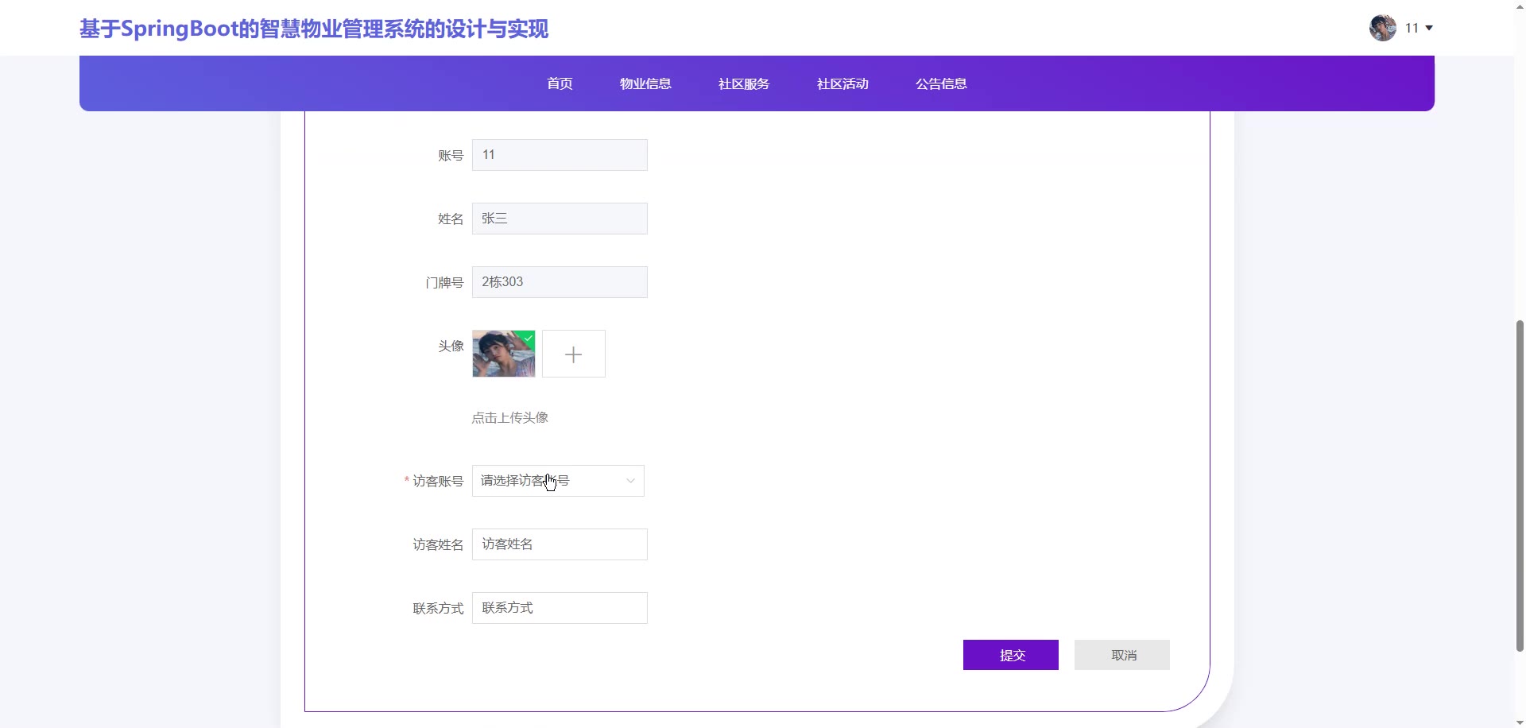Focus the 访客姓名 input field
The height and width of the screenshot is (728, 1526).
(x=560, y=544)
